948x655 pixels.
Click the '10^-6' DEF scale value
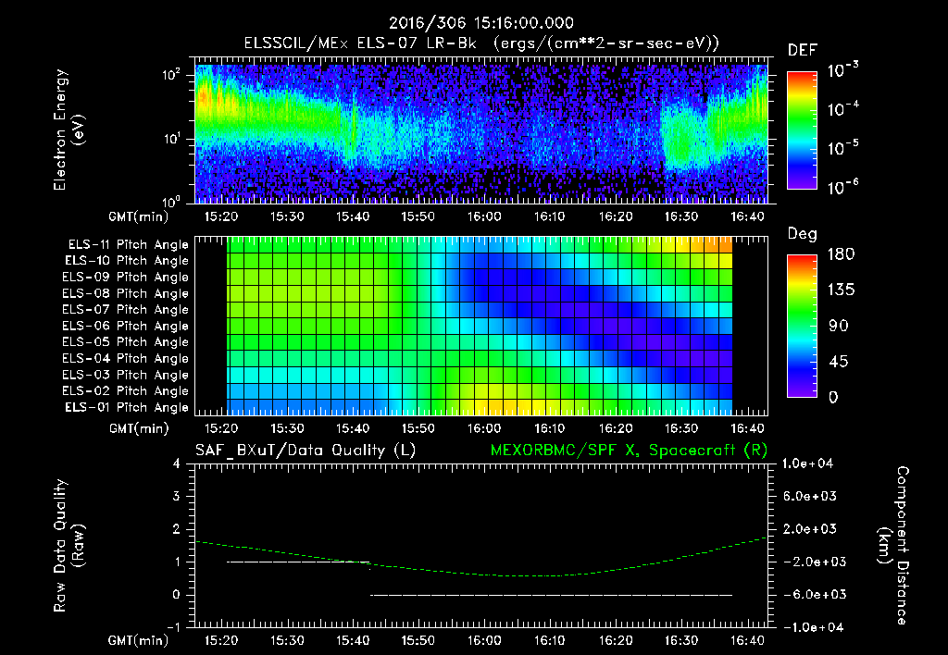coord(842,187)
